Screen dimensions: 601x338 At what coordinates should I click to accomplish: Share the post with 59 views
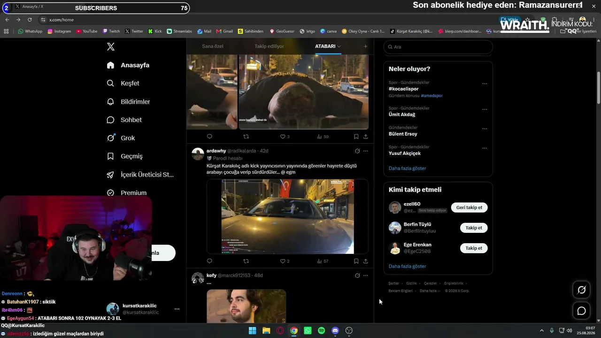click(366, 137)
